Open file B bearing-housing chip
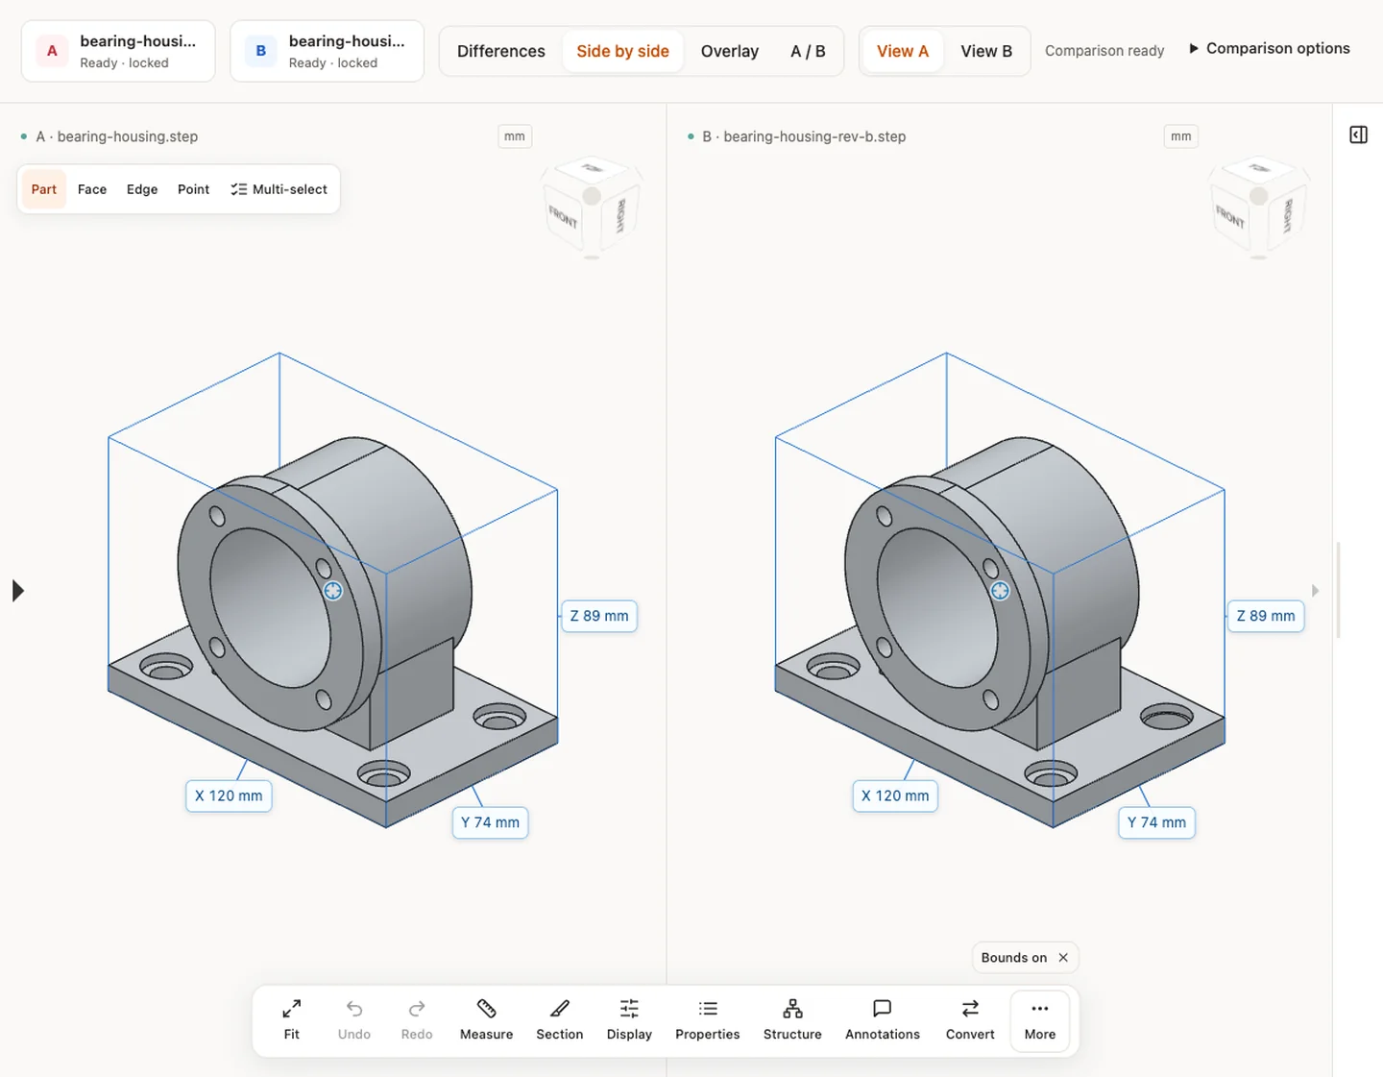 327,51
